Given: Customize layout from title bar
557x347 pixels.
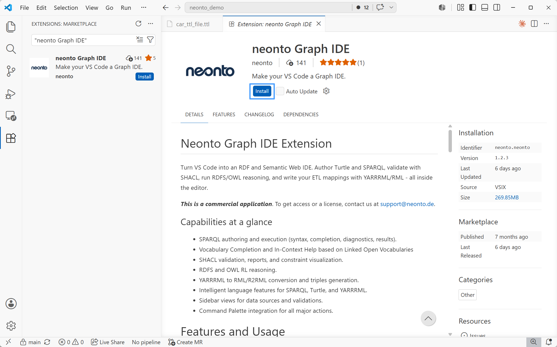Looking at the screenshot, I should 460,7.
